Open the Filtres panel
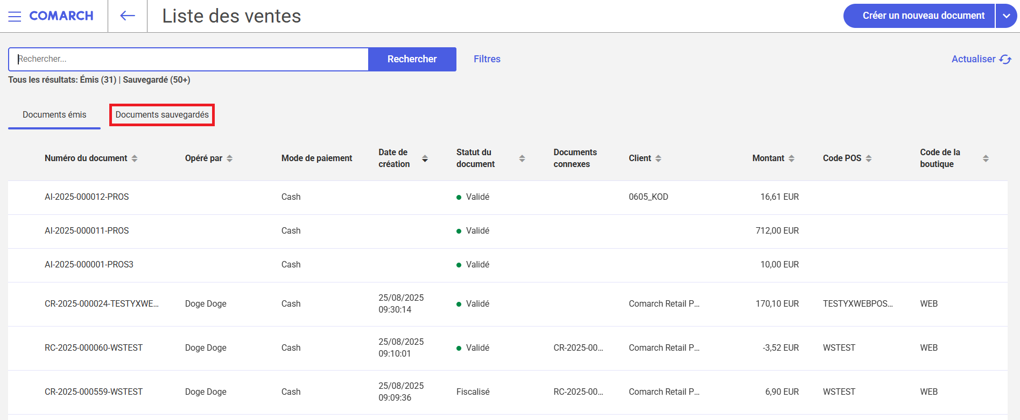This screenshot has height=420, width=1020. 487,59
